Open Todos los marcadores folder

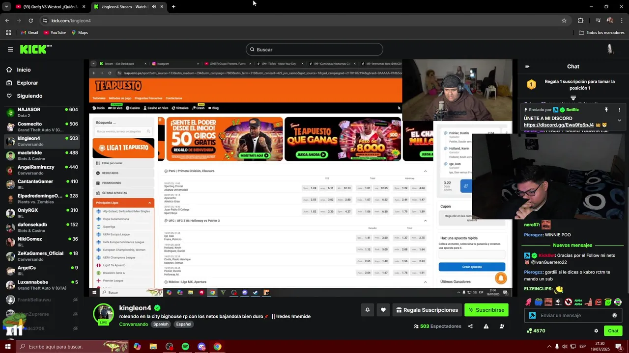coord(601,32)
